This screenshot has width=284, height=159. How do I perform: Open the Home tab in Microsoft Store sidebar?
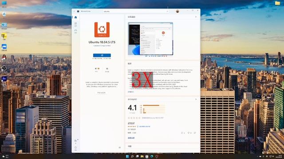pyautogui.click(x=75, y=17)
